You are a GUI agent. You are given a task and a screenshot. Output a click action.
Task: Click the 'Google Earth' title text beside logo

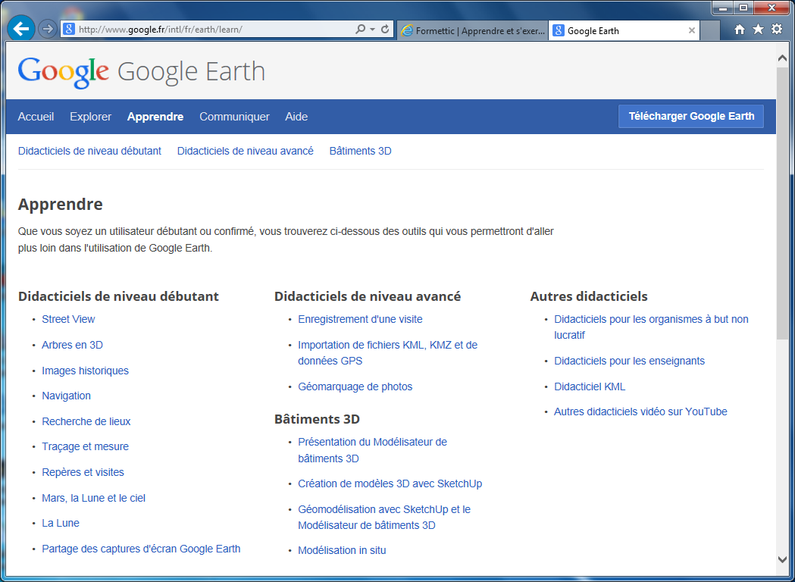pos(191,71)
